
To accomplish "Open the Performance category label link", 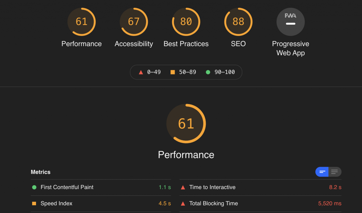I will (x=82, y=44).
